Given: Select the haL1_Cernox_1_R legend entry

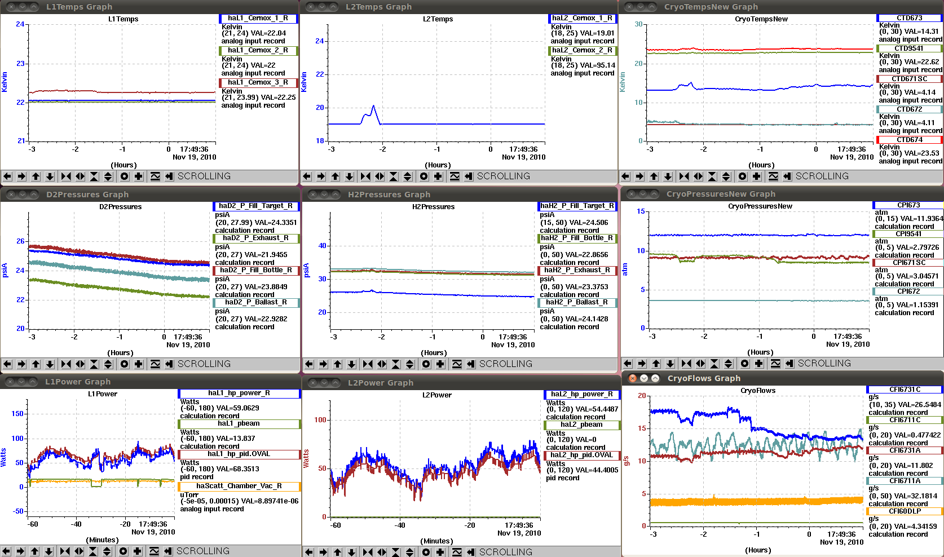Looking at the screenshot, I should tap(258, 19).
